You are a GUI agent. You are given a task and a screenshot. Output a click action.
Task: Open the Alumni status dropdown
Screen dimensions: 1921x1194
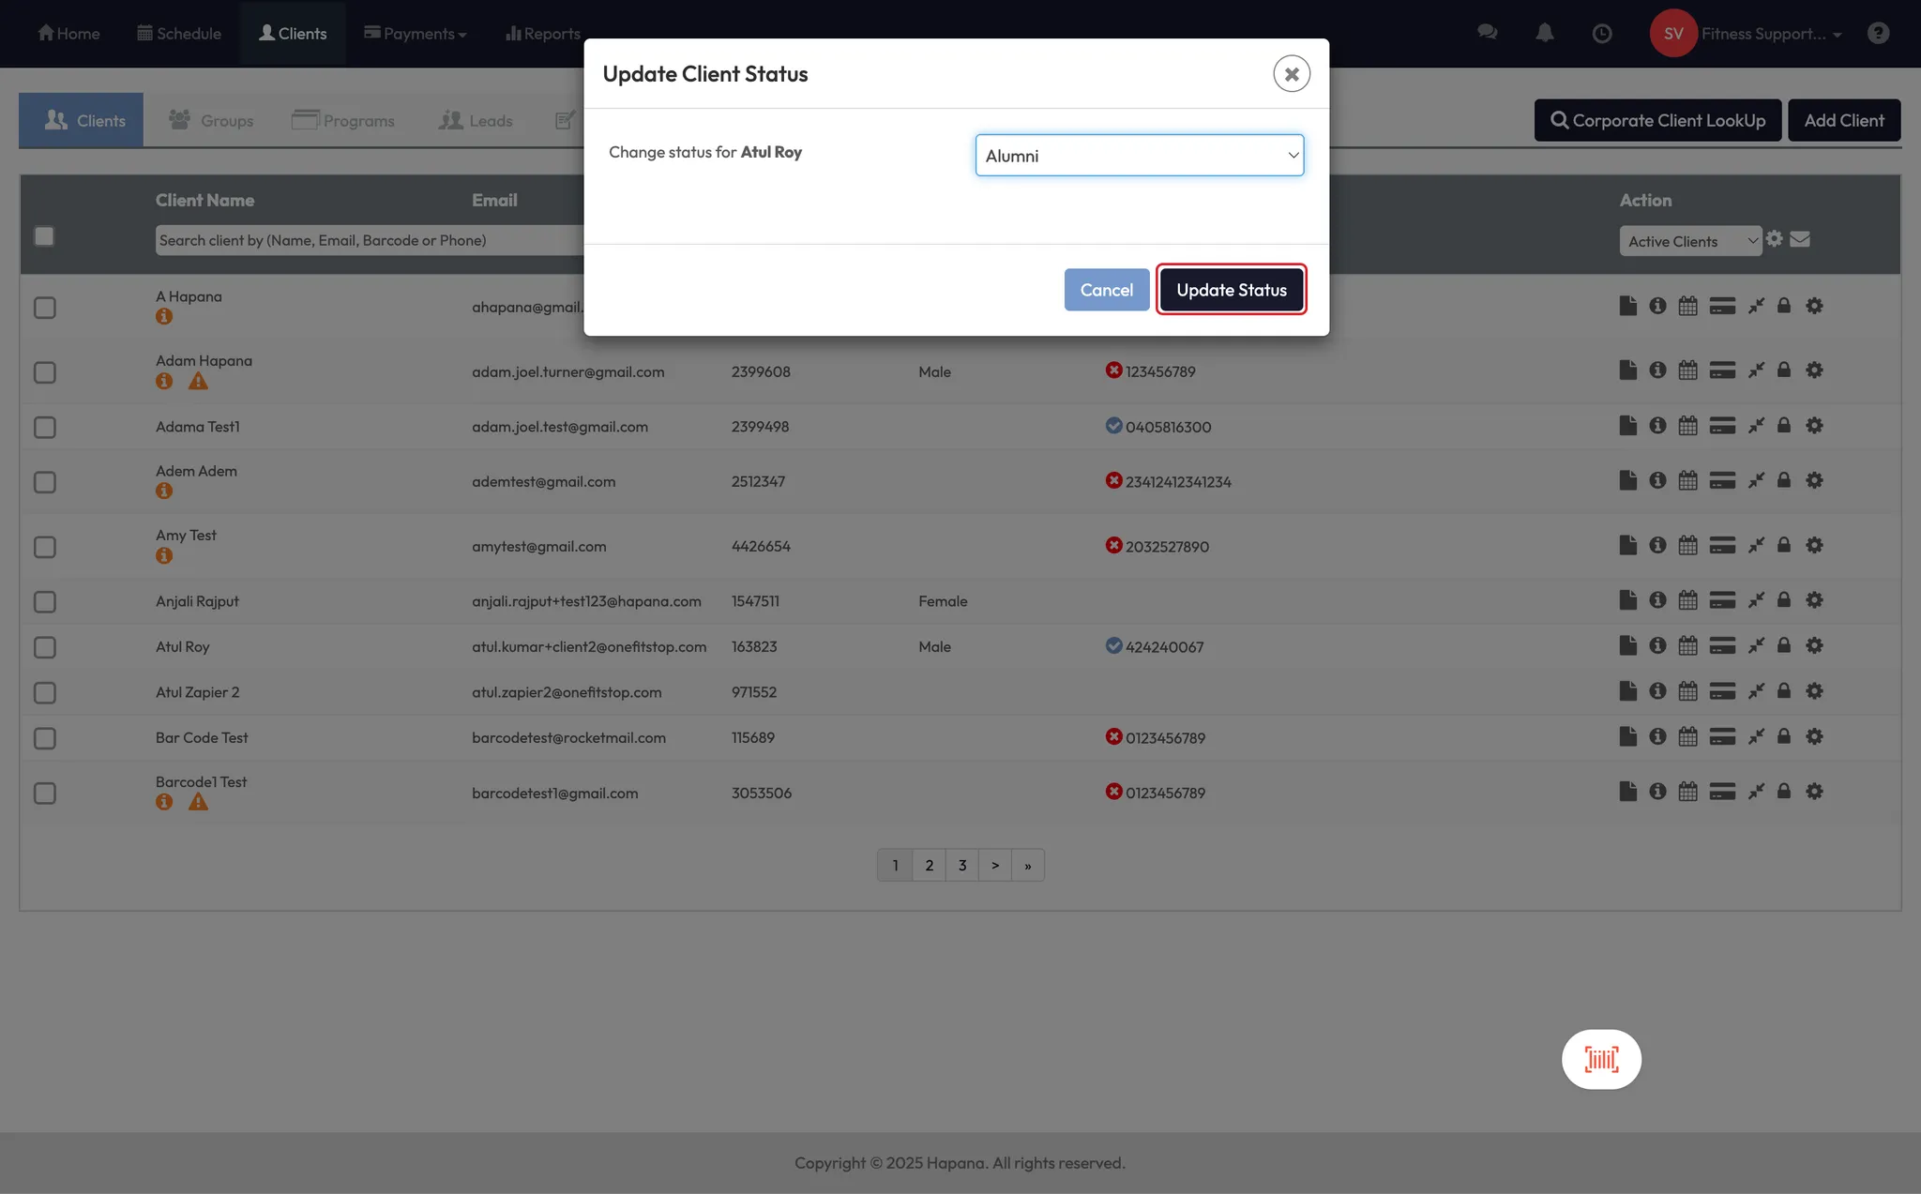(x=1139, y=156)
